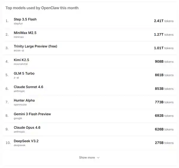Open the Kimi K2.5 model entry

[x=21, y=60]
